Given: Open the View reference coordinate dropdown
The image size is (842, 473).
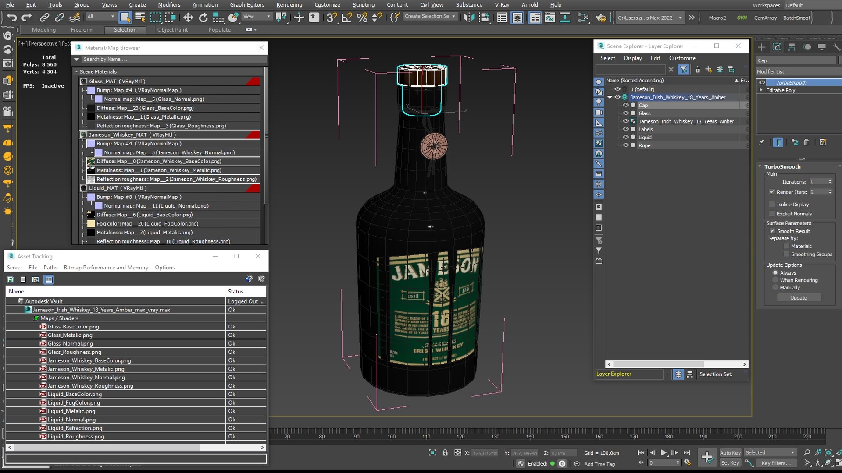Looking at the screenshot, I should point(268,17).
